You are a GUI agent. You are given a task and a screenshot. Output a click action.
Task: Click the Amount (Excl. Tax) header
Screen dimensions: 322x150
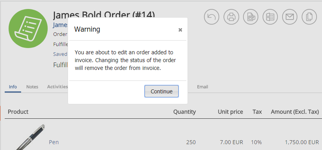(295, 112)
